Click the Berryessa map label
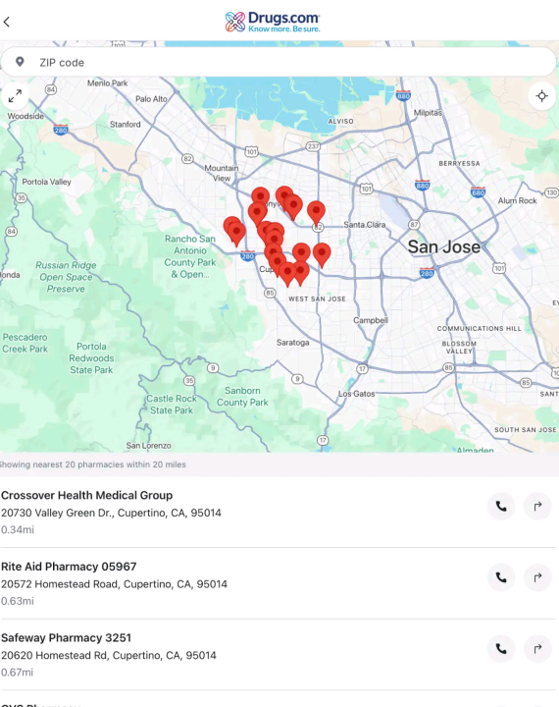The width and height of the screenshot is (559, 707). tap(459, 163)
